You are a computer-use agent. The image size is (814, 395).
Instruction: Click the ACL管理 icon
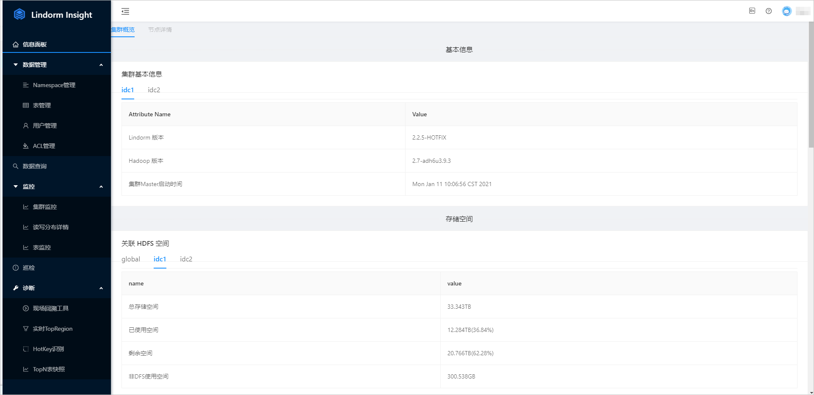[26, 146]
